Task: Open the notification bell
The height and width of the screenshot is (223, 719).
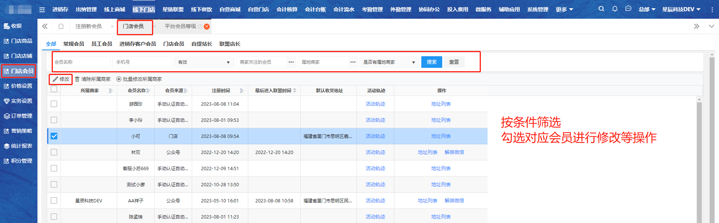Action: pos(615,9)
